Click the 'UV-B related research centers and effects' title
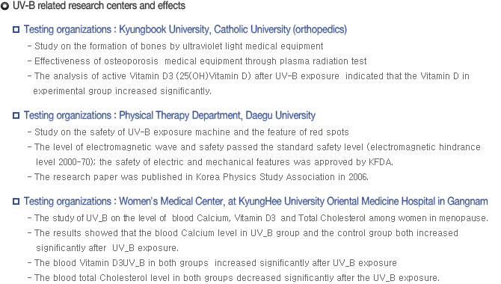501x284 pixels. [99, 6]
